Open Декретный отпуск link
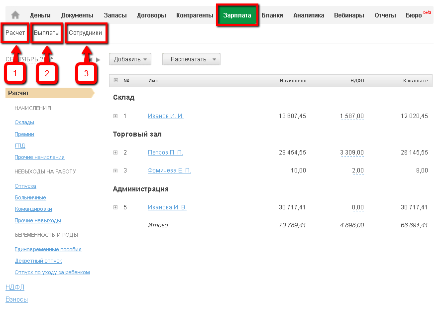This screenshot has height=315, width=443. coord(38,261)
